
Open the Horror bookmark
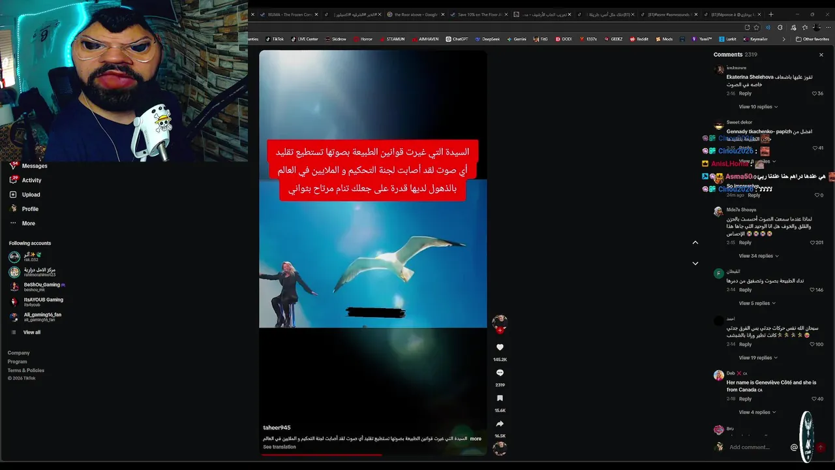click(x=363, y=39)
